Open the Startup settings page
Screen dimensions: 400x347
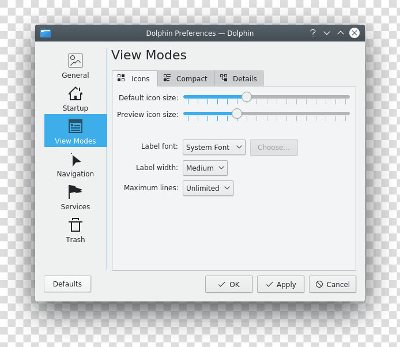point(76,98)
